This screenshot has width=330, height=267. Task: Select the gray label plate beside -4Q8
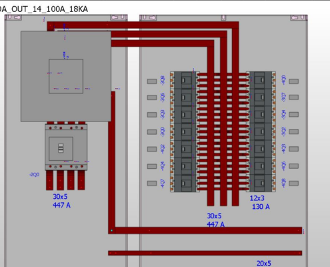coord(293,184)
